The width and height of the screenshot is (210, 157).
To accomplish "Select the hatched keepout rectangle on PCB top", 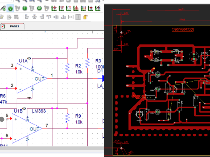I will point(183,30).
